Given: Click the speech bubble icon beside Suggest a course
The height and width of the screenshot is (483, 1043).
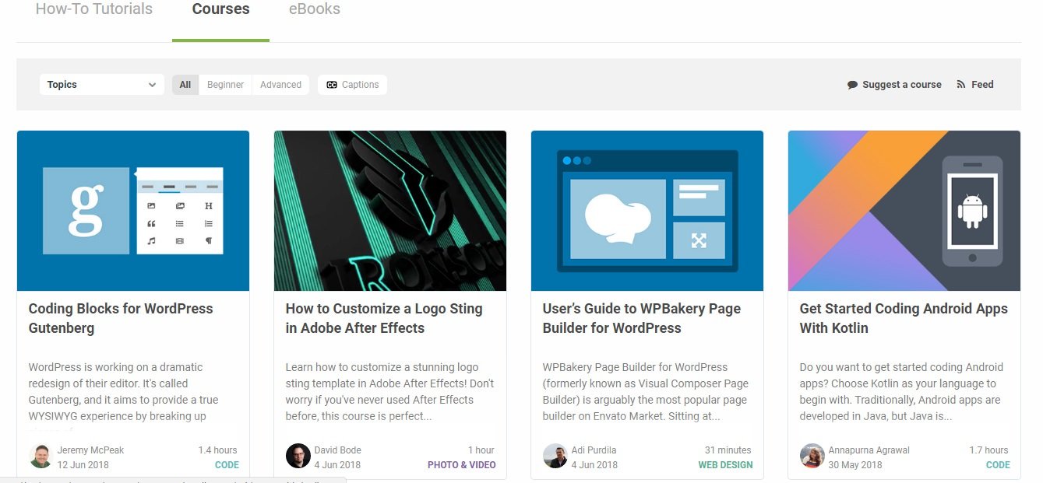Looking at the screenshot, I should (x=852, y=85).
